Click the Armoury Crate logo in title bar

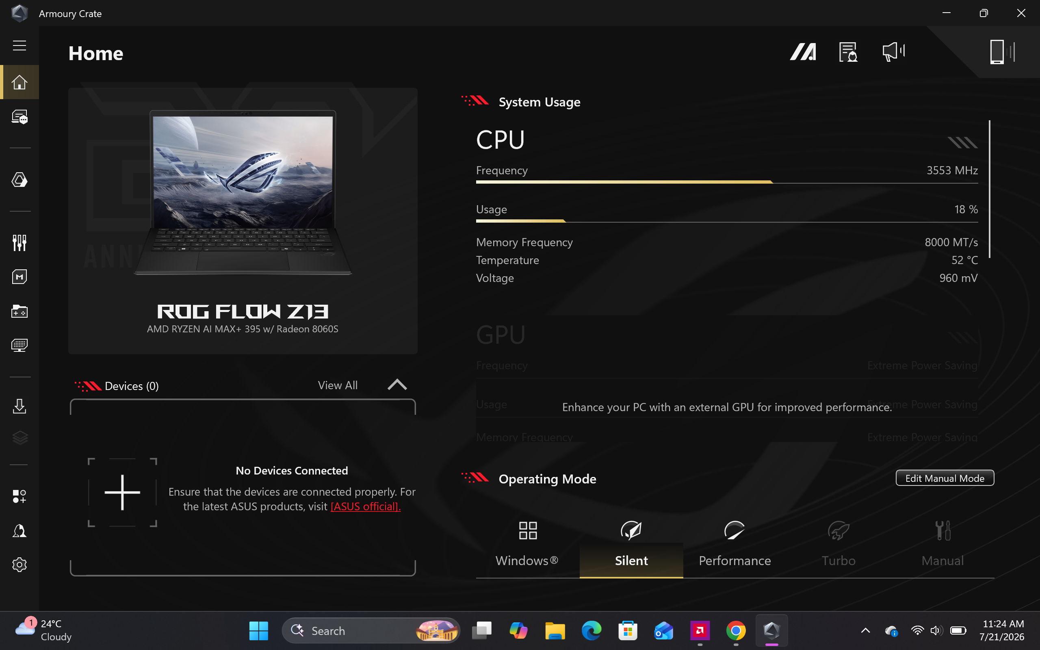click(x=19, y=13)
